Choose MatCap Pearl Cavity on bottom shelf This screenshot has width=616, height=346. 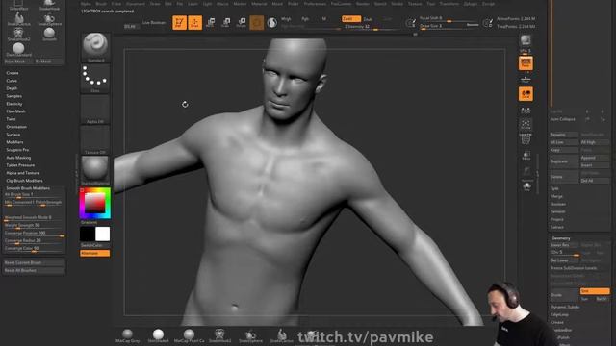(x=189, y=336)
